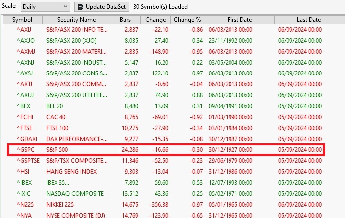Click the Update DataSet button
This screenshot has width=345, height=218.
(x=102, y=7)
